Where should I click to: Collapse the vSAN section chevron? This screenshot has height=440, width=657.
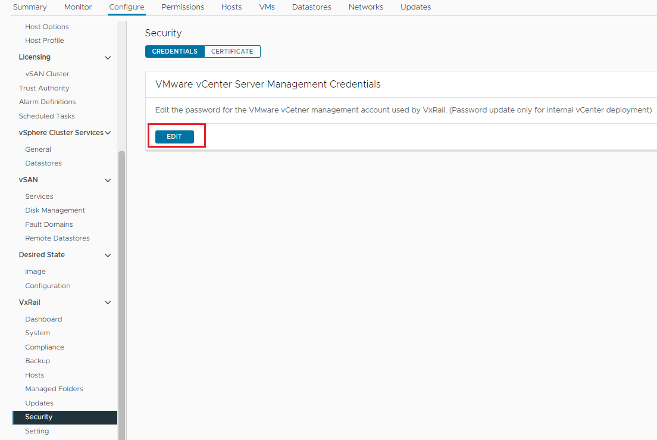[x=108, y=180]
